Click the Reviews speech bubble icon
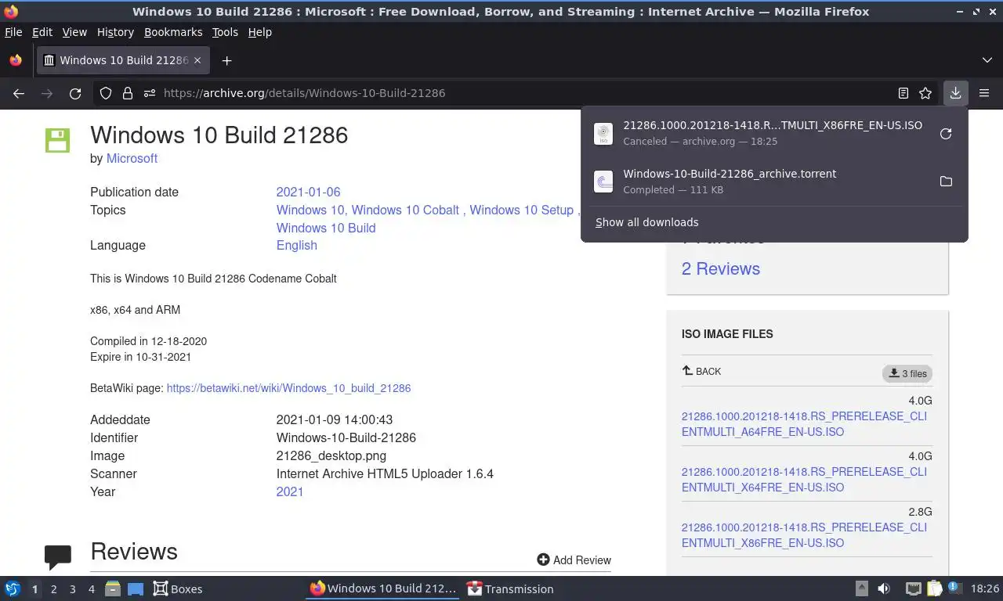 [58, 556]
